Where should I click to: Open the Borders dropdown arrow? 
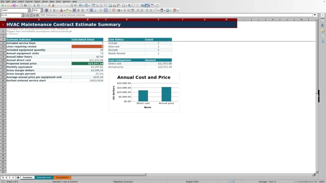(159, 10)
